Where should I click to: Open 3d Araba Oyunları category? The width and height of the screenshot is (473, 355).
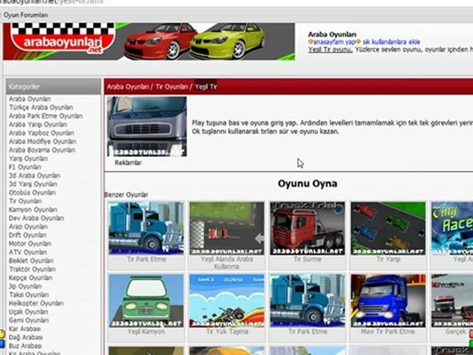(34, 176)
